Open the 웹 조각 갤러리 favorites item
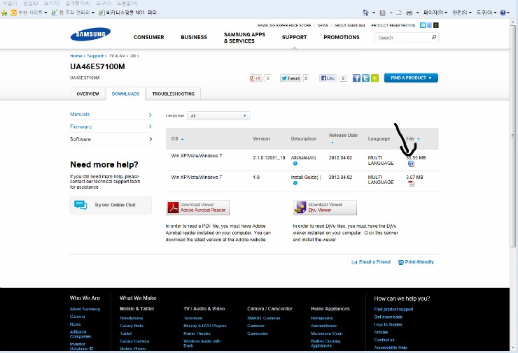 tap(72, 13)
